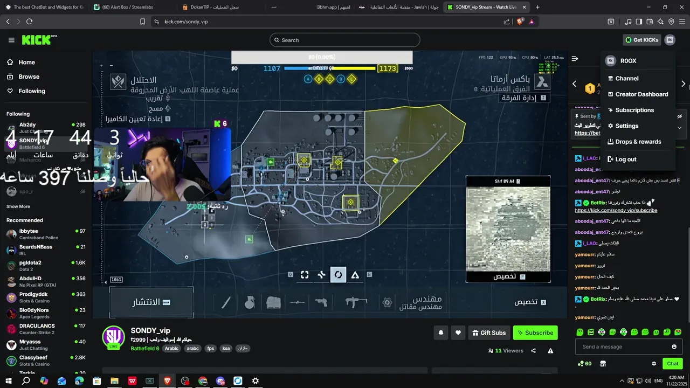This screenshot has width=690, height=388.
Task: Click the Kick search box
Action: point(344,40)
